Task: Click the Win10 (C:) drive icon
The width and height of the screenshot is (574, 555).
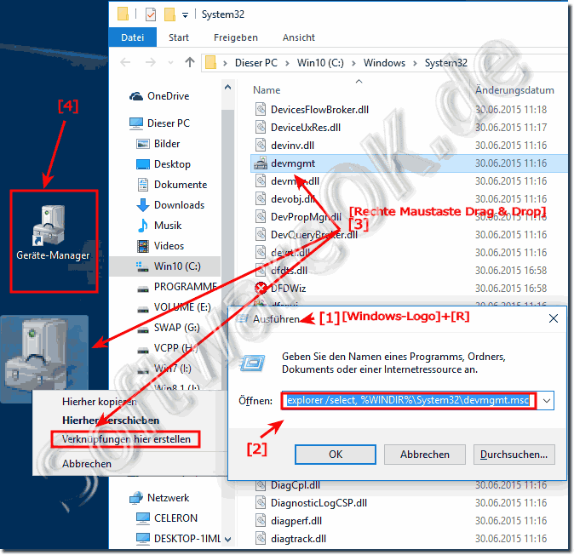Action: 142,266
